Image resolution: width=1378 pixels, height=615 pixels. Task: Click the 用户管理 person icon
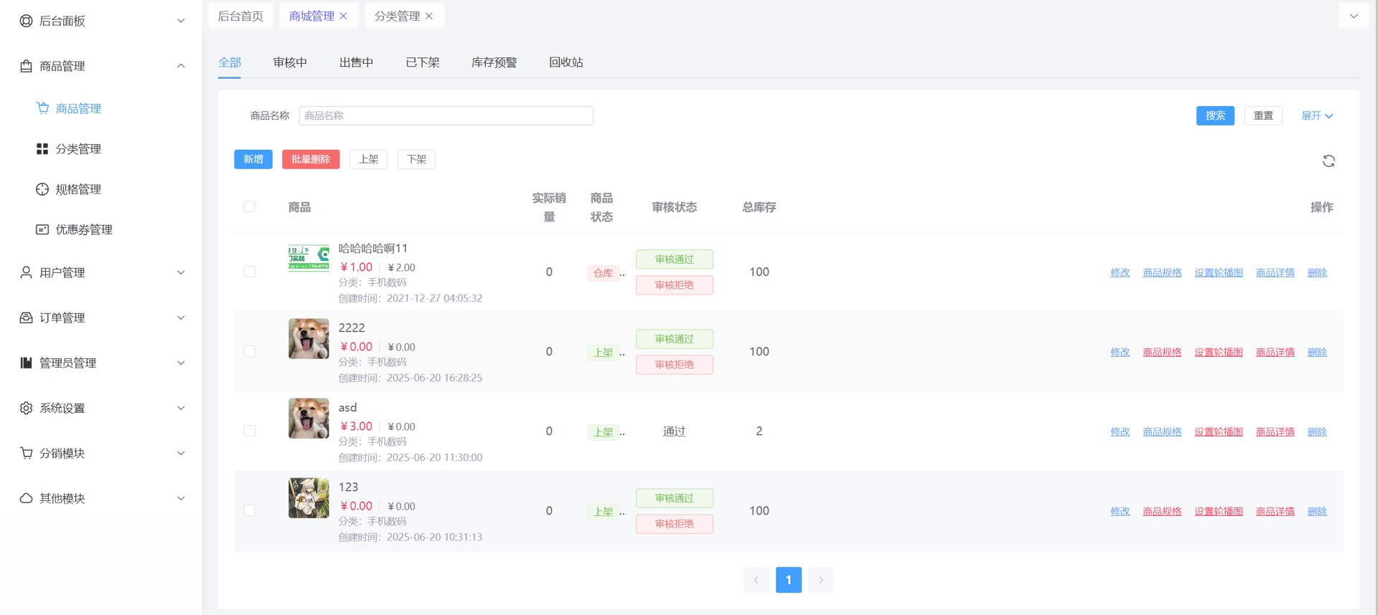coord(27,272)
